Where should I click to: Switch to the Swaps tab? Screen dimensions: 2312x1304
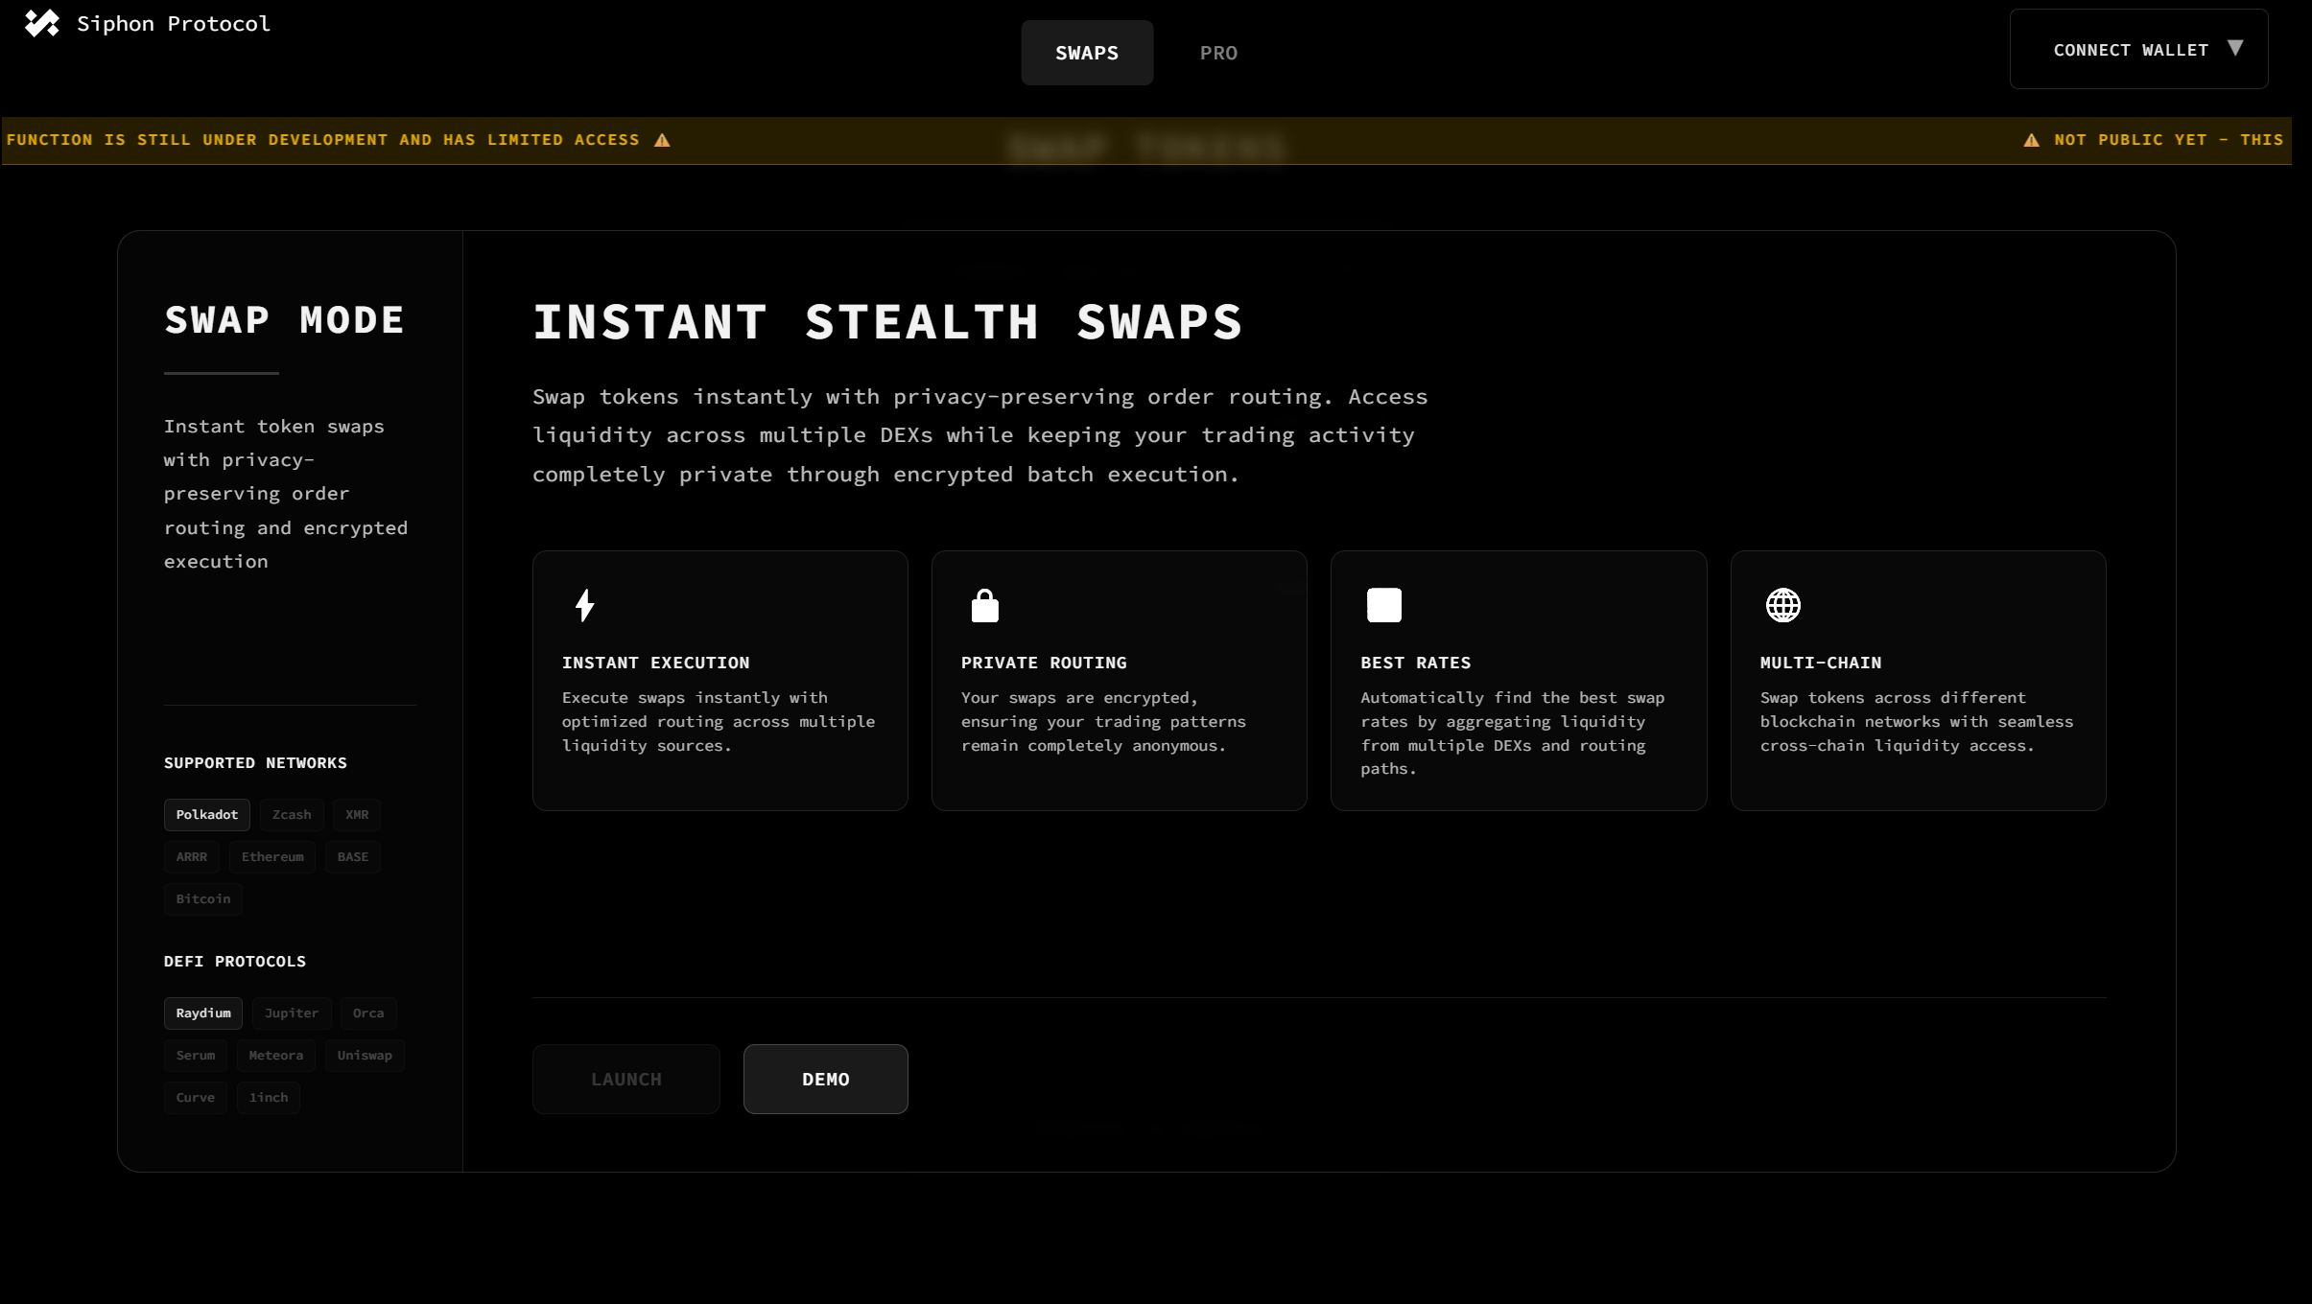tap(1086, 53)
